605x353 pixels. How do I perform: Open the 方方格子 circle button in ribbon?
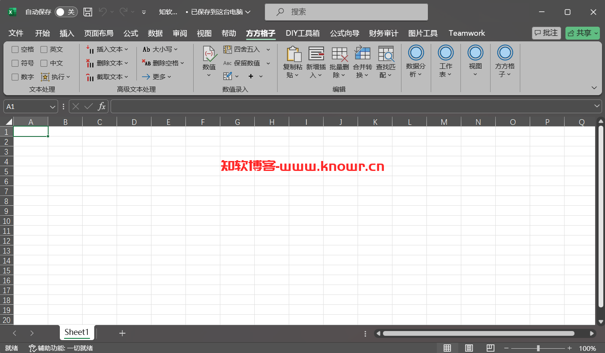[x=505, y=62]
